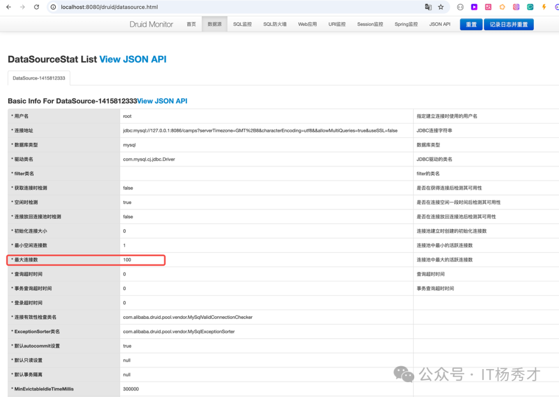Screen dimensions: 559x397
Task: Click com.mysql.cj.jdbc.Driver value
Action: (x=149, y=159)
